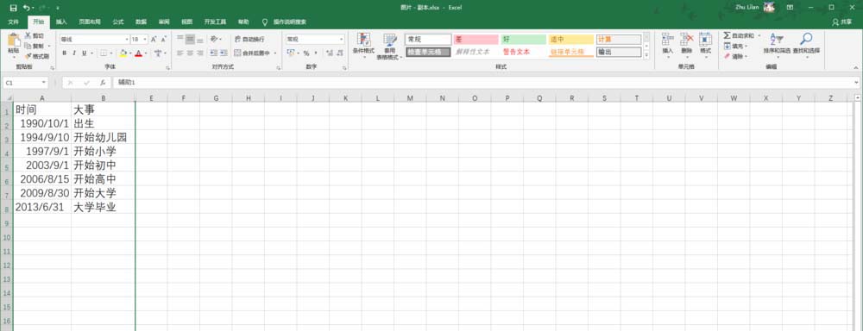The height and width of the screenshot is (331, 863).
Task: Apply the red font color A
Action: click(x=138, y=53)
